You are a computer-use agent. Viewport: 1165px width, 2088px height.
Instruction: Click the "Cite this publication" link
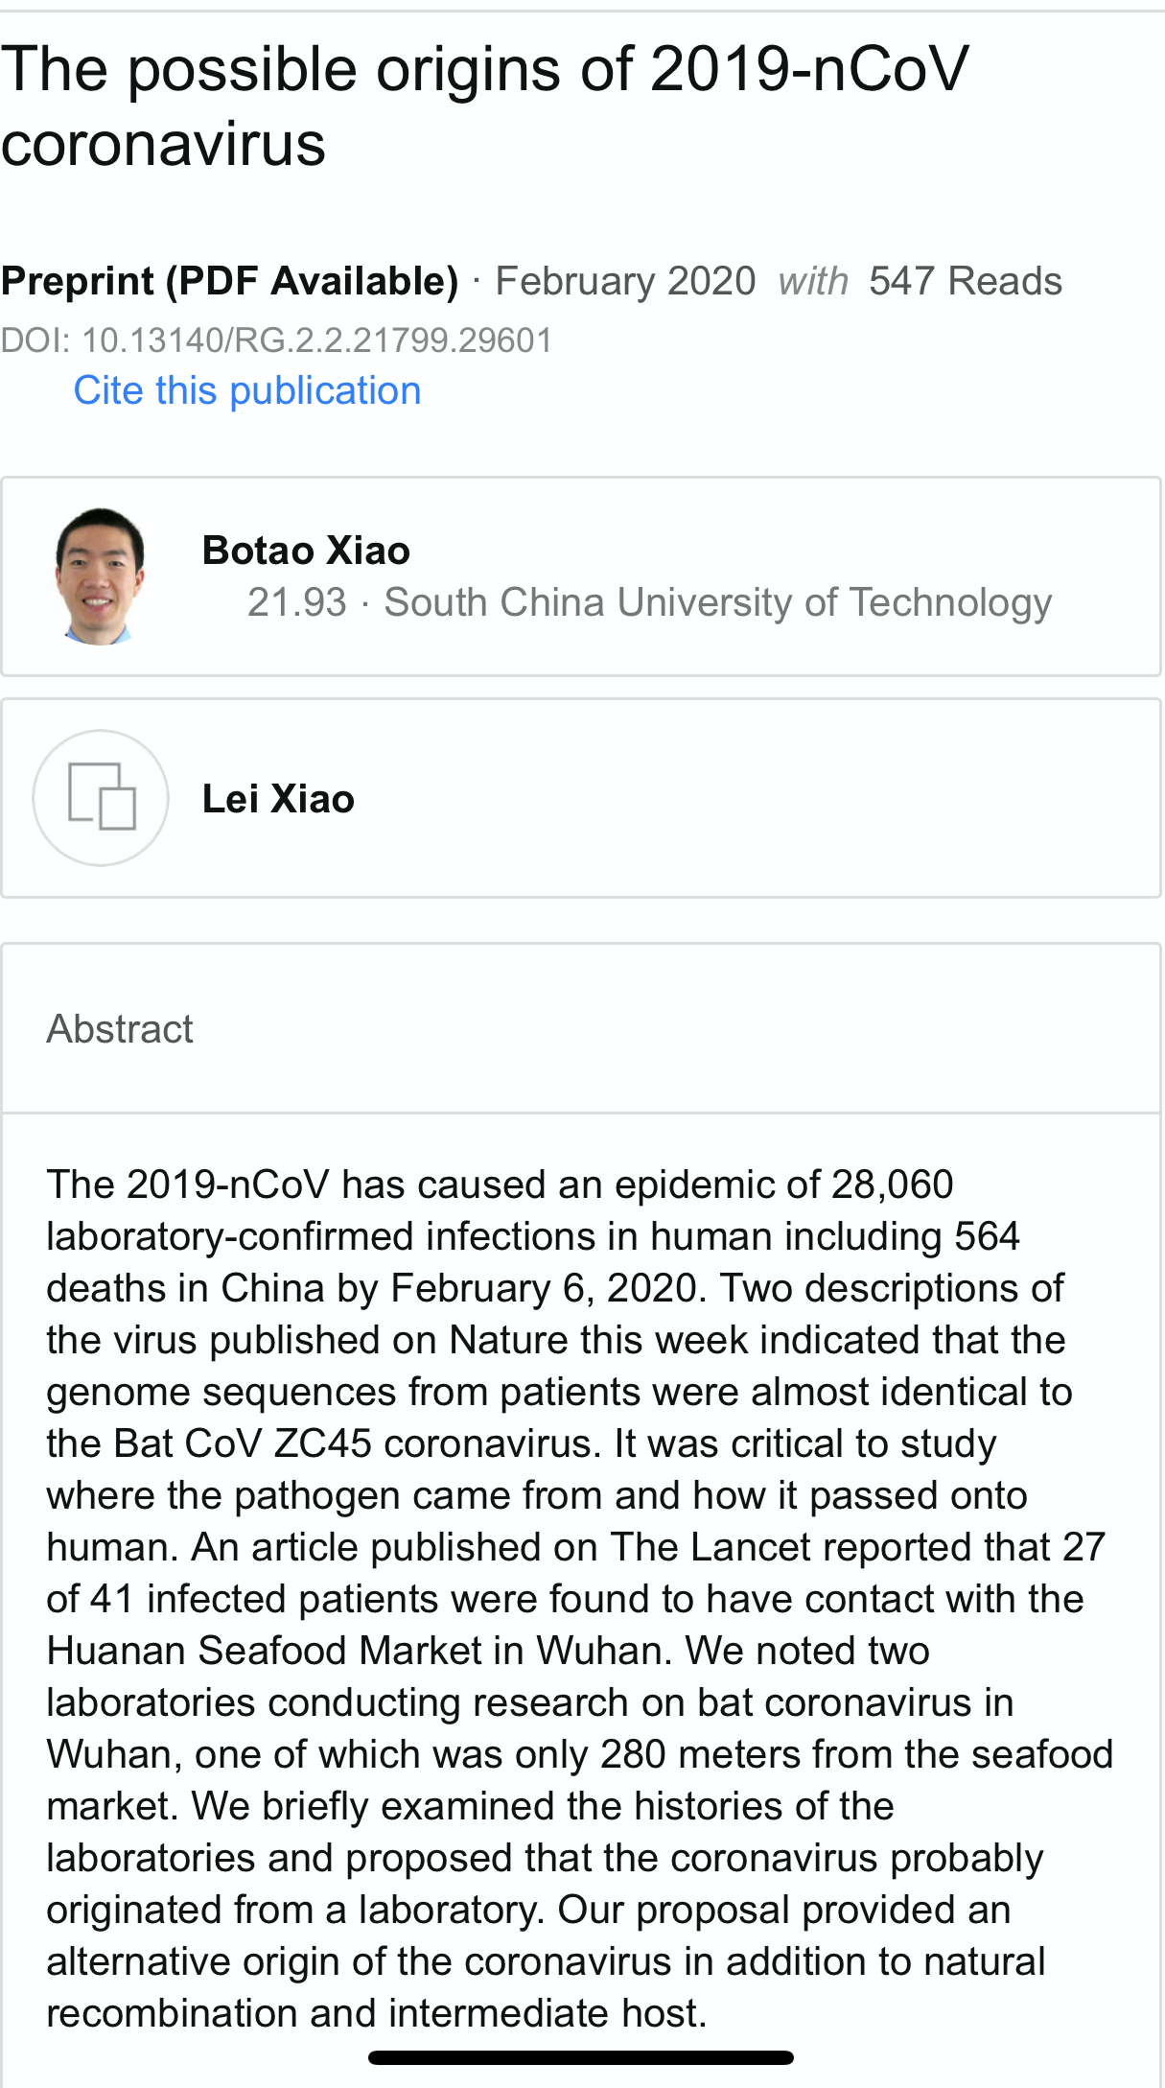pyautogui.click(x=247, y=391)
